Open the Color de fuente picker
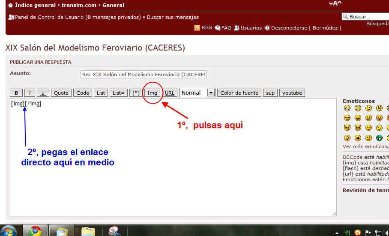 (x=239, y=93)
